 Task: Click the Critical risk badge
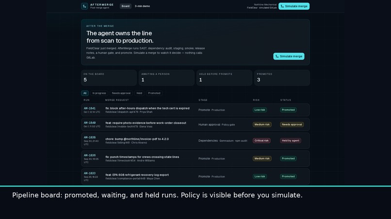tap(261, 141)
